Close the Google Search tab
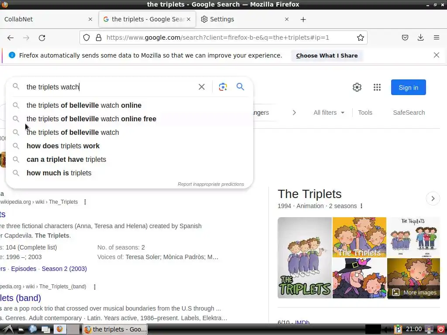This screenshot has width=447, height=335. [x=189, y=19]
